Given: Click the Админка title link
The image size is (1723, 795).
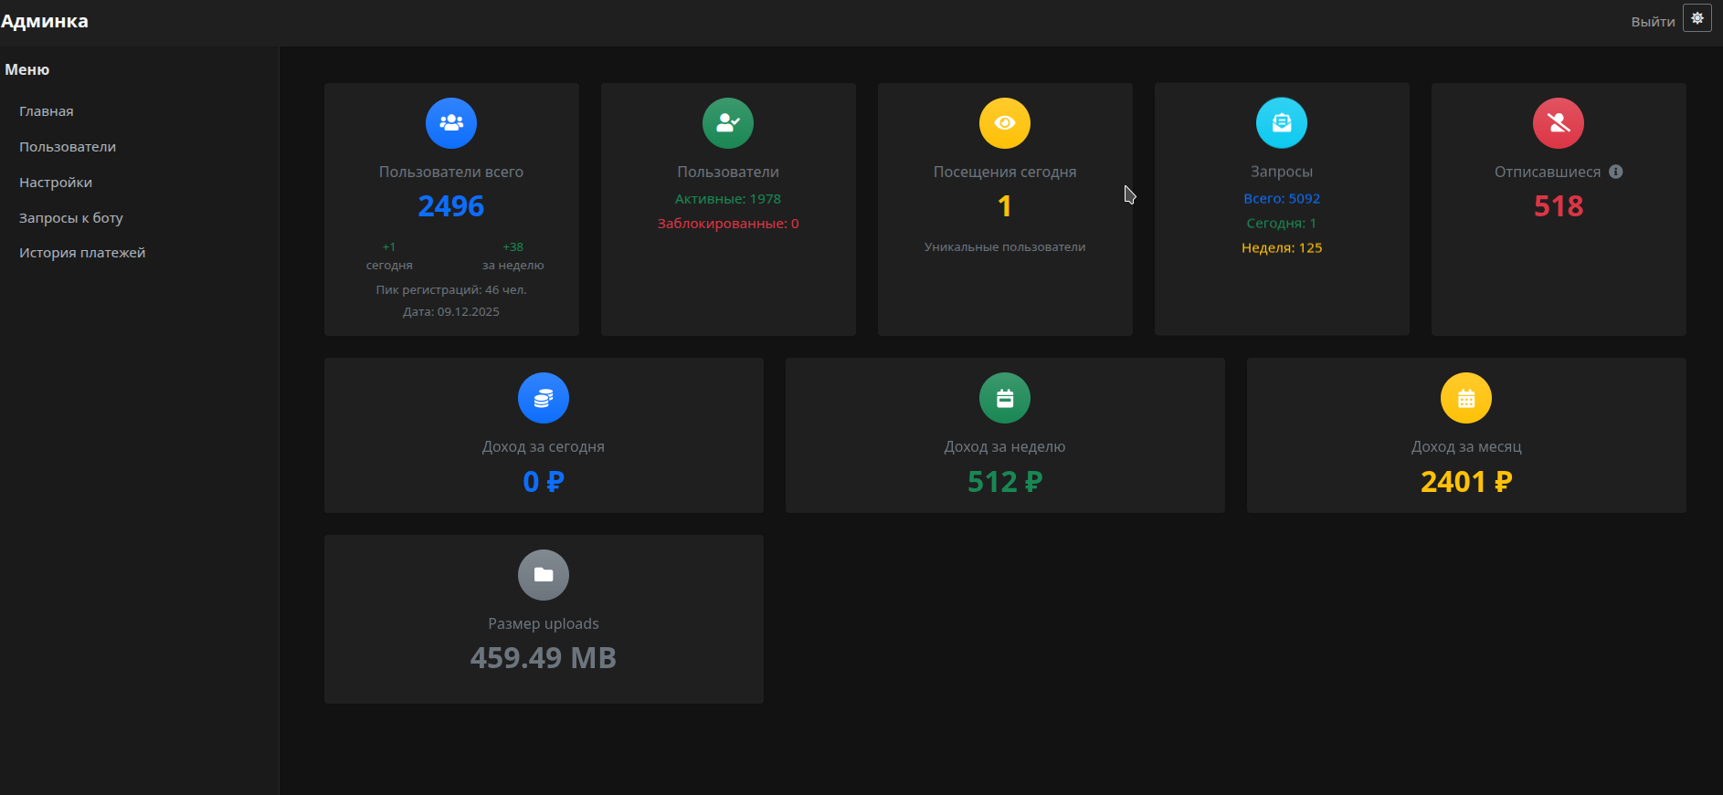Looking at the screenshot, I should coord(45,21).
